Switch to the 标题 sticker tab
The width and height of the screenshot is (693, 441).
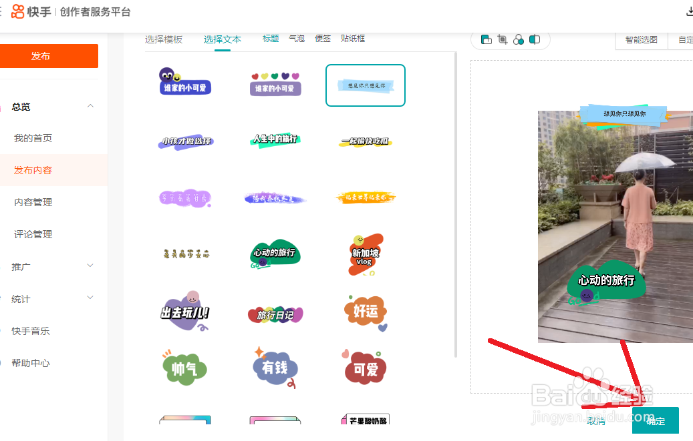pyautogui.click(x=270, y=39)
